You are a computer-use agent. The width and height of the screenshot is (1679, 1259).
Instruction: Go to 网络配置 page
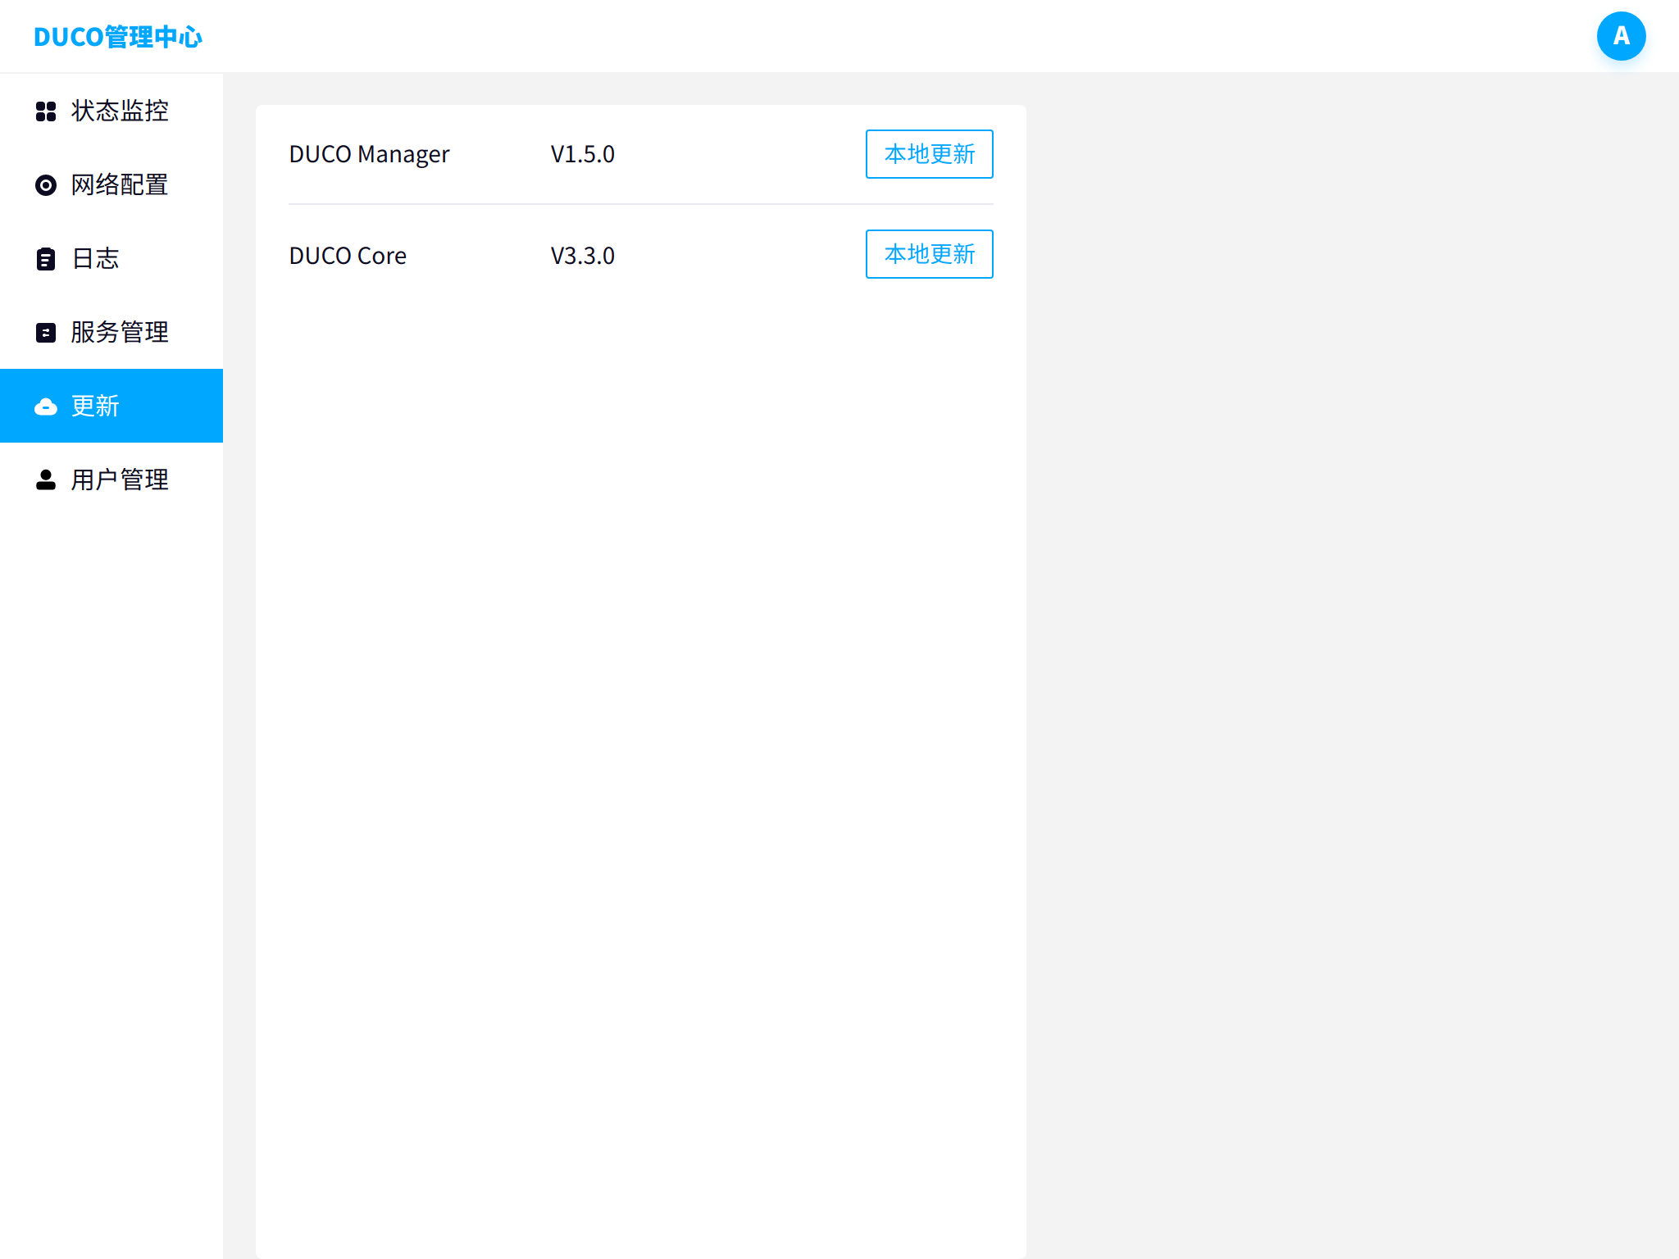coord(120,185)
